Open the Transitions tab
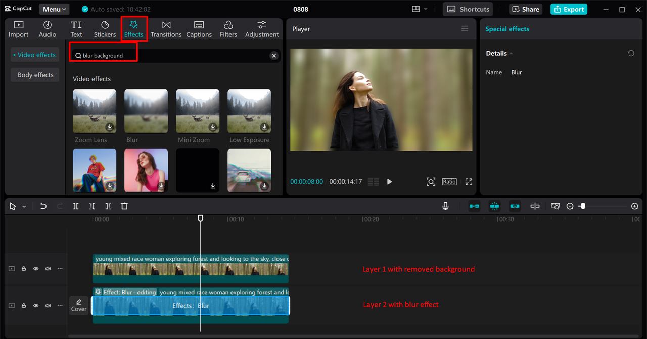647x339 pixels. (x=166, y=29)
